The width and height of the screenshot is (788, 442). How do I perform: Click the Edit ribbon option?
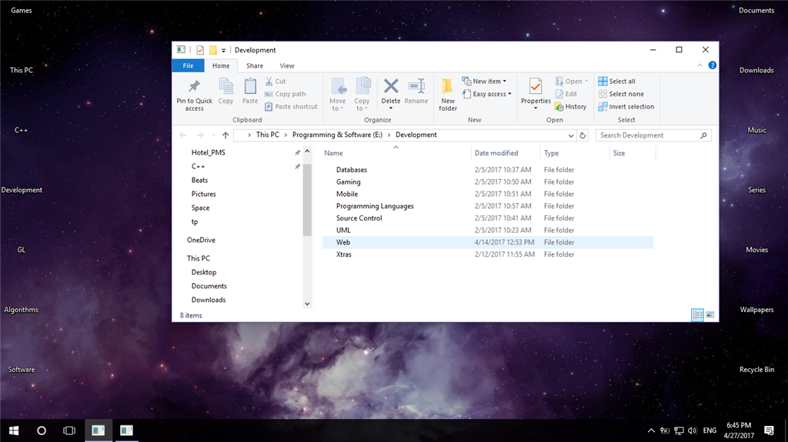(x=566, y=94)
